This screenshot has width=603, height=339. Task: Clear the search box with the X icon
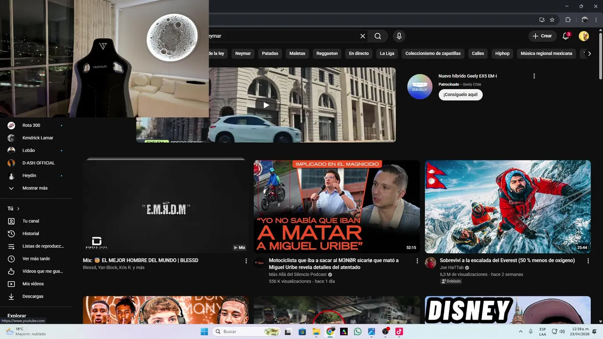pos(363,36)
